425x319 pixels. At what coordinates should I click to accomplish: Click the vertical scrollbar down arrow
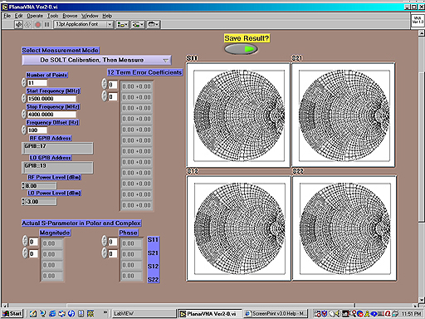422,300
